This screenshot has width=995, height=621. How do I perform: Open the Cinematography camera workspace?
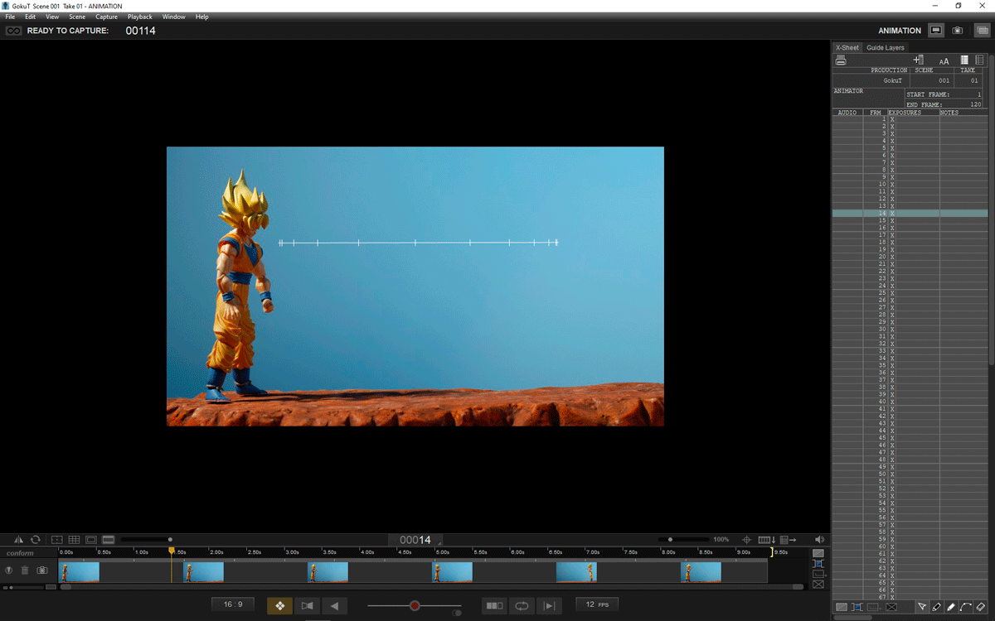[x=958, y=30]
